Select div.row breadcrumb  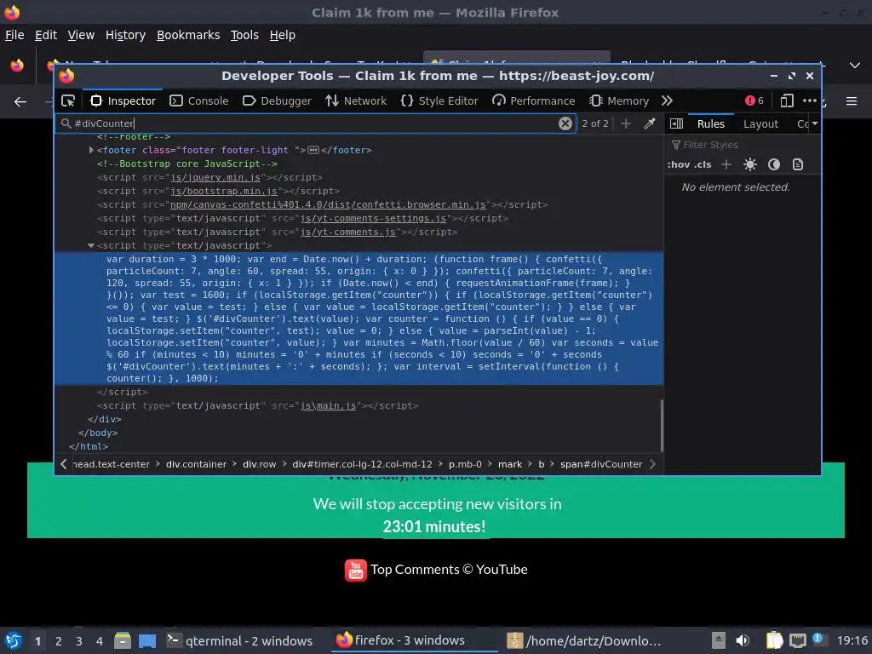coord(259,464)
